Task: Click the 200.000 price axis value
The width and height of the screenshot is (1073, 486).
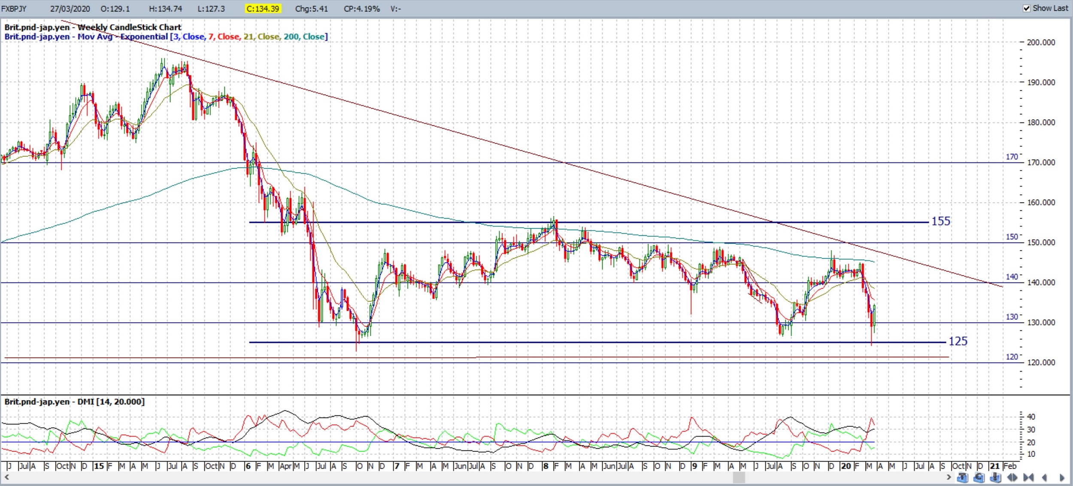Action: (1041, 42)
